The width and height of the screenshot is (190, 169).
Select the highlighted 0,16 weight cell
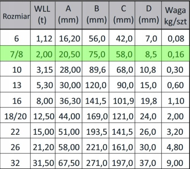(x=176, y=54)
